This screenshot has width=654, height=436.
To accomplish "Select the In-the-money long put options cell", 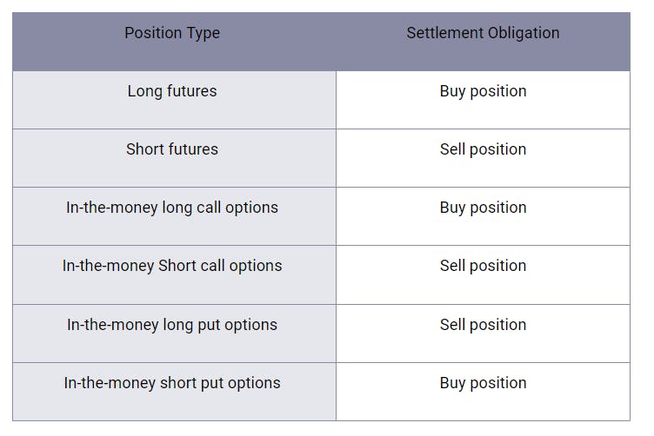I will (x=172, y=325).
